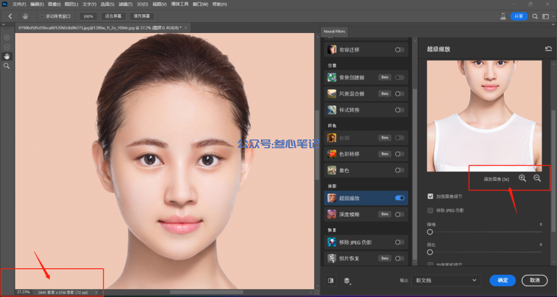Click the 100% zoom button

[x=89, y=16]
